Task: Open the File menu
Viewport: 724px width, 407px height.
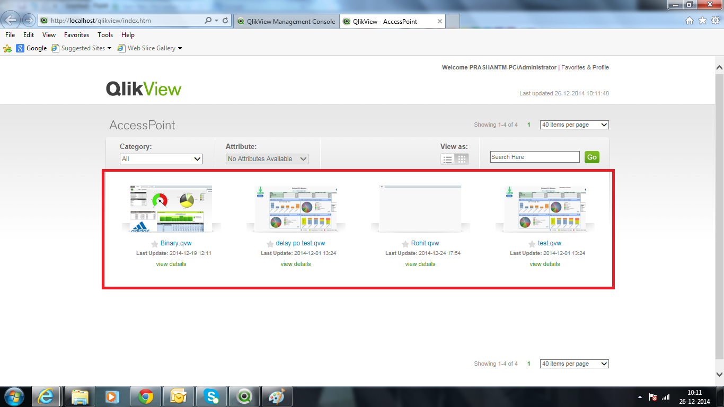Action: [x=10, y=35]
